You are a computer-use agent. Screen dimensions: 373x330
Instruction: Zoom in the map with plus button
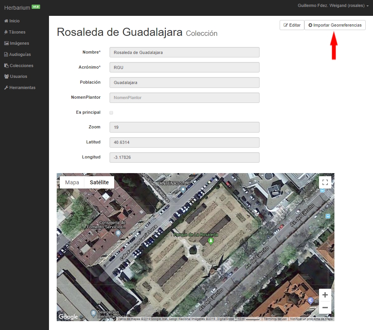click(325, 295)
